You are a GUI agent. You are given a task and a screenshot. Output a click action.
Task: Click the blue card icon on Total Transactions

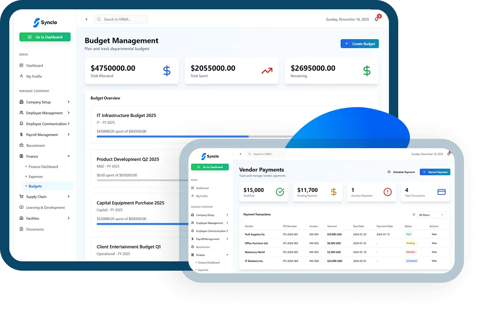point(441,192)
